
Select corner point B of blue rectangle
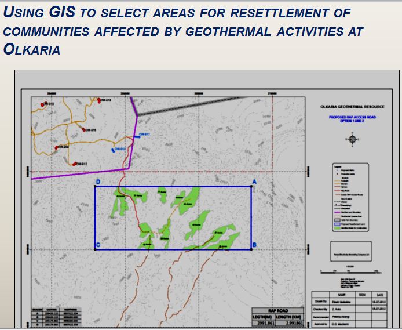pyautogui.click(x=251, y=249)
